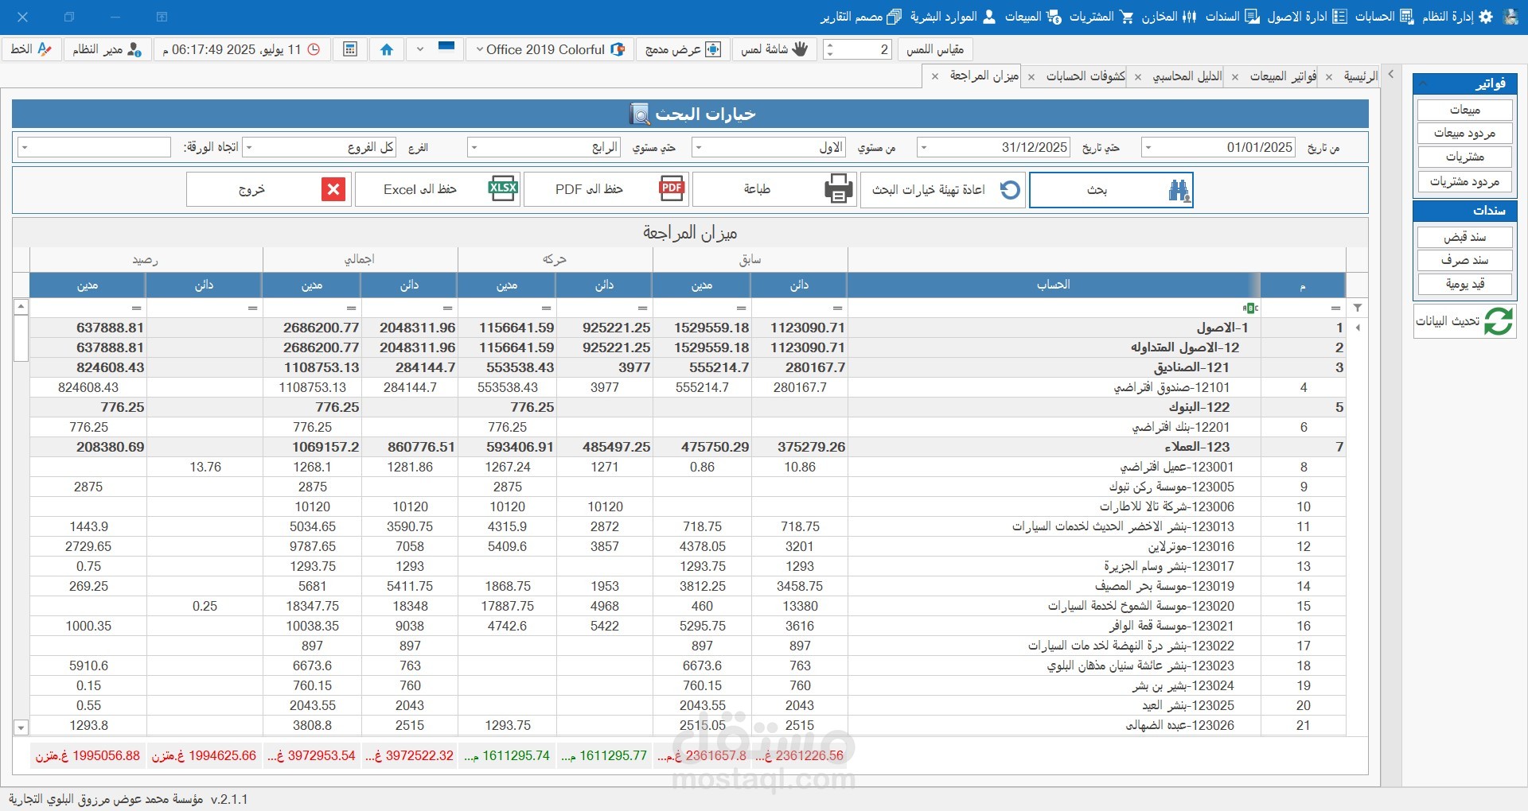This screenshot has height=811, width=1528.
Task: Click the printer icon to print (طباعة)
Action: pos(838,190)
